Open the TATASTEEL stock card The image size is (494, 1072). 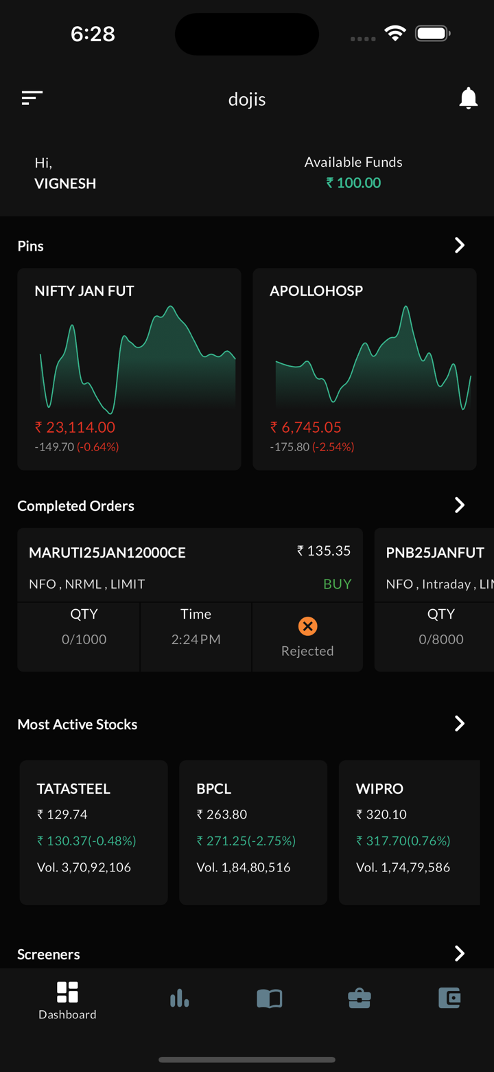(93, 832)
